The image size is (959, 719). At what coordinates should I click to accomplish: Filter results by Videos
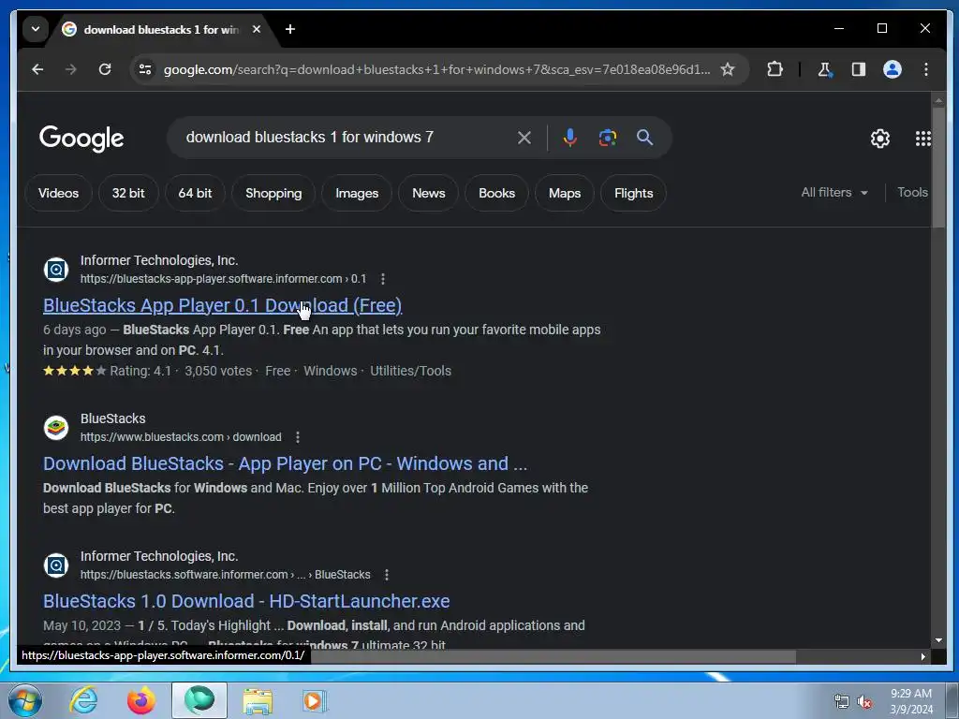pos(58,193)
